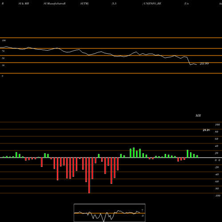
Task: Click the 'SI MunafaSutraR' header text
Action: (55, 4)
